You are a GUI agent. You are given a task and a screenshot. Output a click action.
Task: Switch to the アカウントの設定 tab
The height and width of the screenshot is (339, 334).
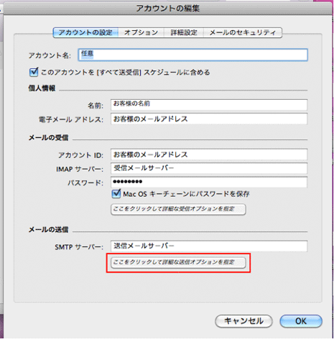[85, 32]
